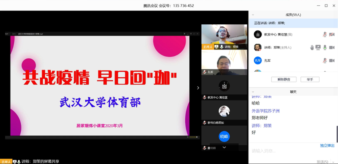The image size is (338, 164).
Task: Click the camera icon in the 讲师：郑策 member row
Action: 332,48
